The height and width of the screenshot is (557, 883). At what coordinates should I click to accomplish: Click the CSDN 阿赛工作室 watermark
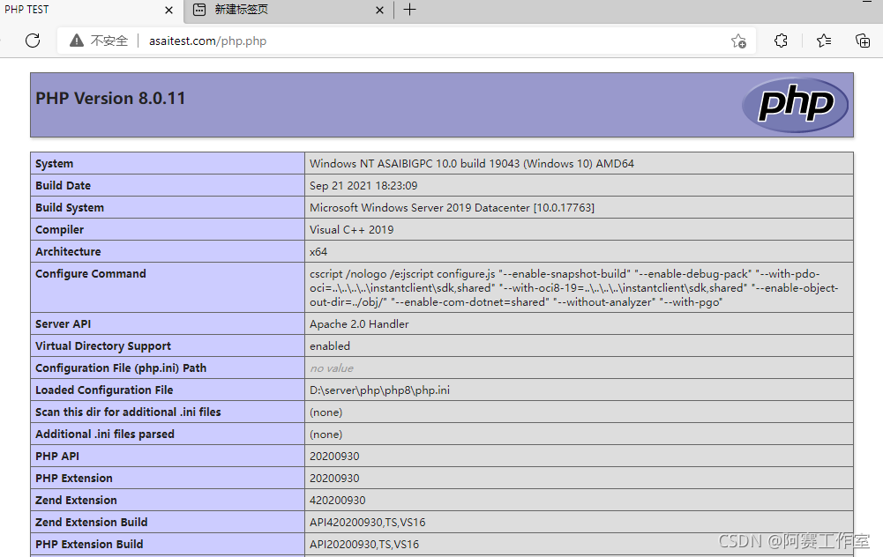click(x=792, y=541)
